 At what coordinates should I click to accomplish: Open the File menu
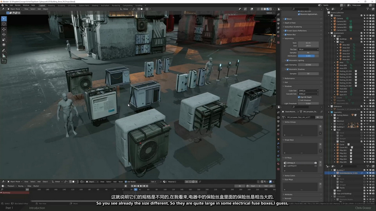pyautogui.click(x=6, y=5)
